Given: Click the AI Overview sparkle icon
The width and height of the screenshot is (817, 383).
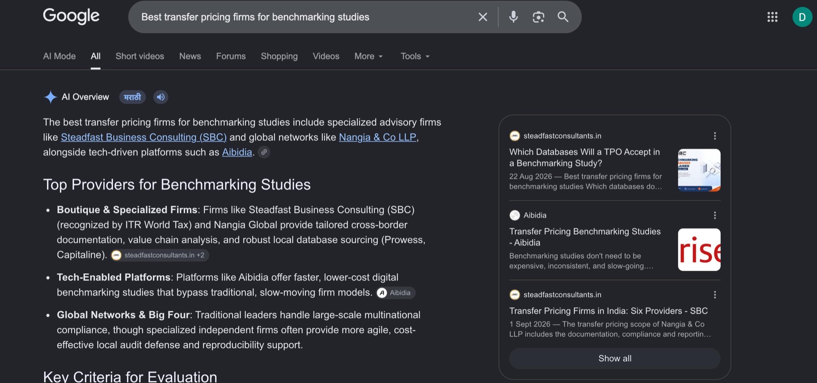Looking at the screenshot, I should tap(50, 97).
